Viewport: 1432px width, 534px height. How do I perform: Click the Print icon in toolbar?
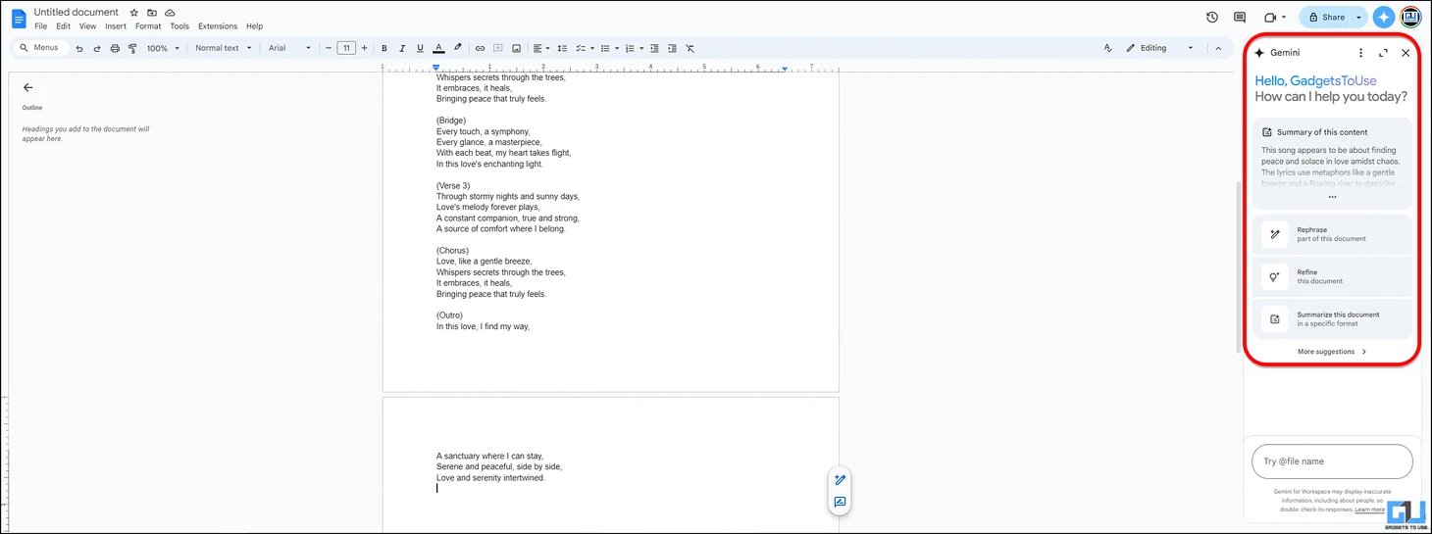[x=115, y=48]
